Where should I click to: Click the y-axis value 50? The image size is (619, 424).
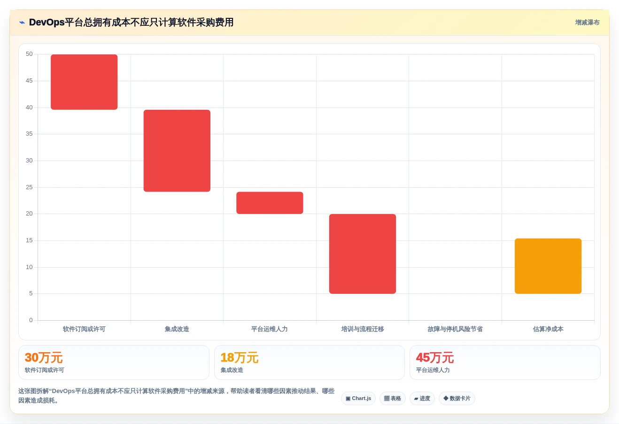tap(29, 54)
